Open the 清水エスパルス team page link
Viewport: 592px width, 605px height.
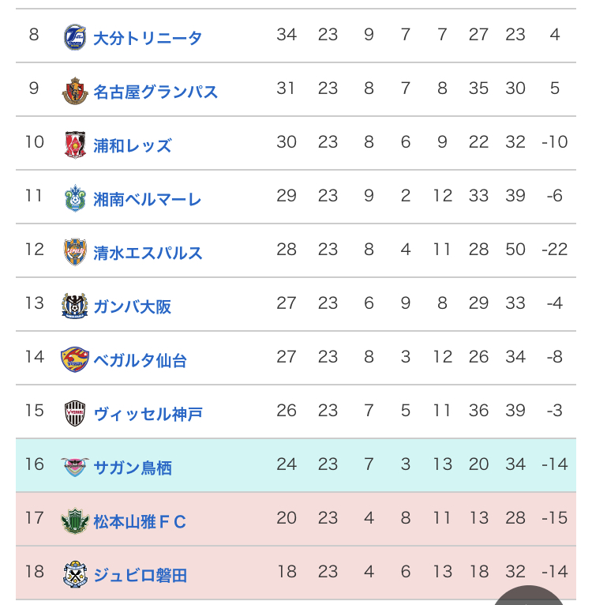point(148,253)
